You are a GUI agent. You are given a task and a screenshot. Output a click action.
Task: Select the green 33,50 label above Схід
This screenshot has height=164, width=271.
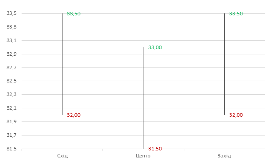click(x=73, y=14)
